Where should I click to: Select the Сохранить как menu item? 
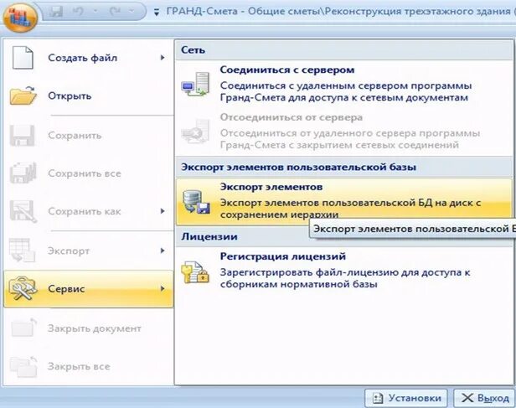tap(89, 211)
